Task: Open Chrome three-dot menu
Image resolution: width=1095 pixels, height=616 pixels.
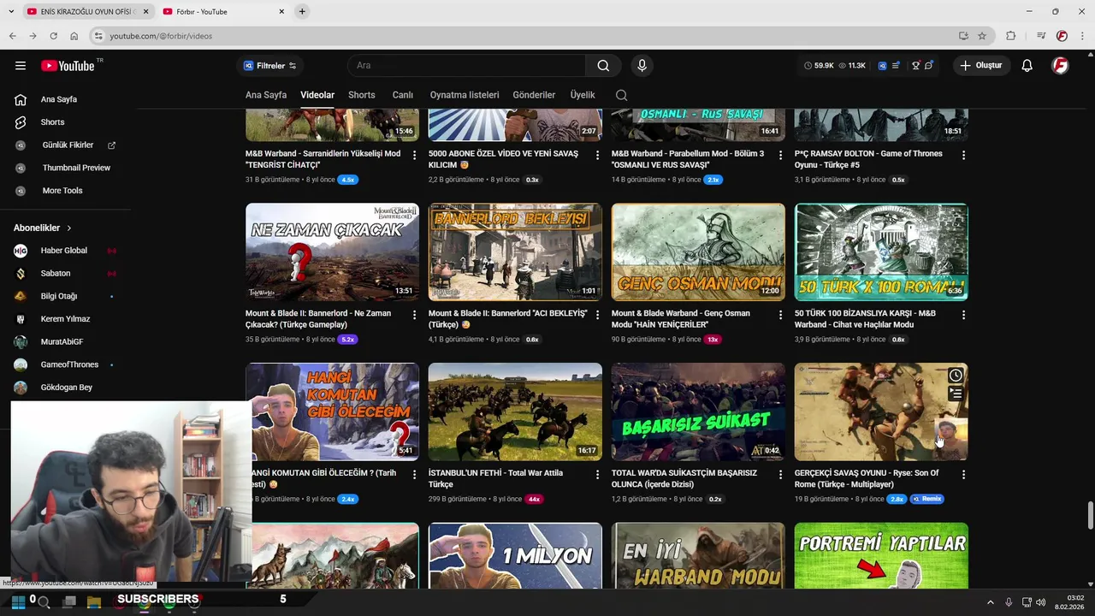Action: click(x=1080, y=36)
